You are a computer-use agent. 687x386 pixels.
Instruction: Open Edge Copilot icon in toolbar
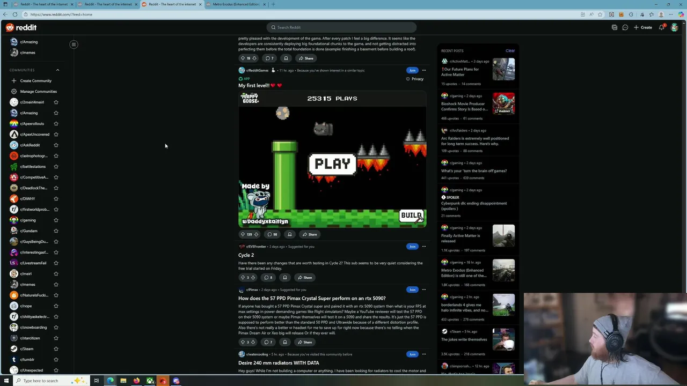pyautogui.click(x=681, y=14)
